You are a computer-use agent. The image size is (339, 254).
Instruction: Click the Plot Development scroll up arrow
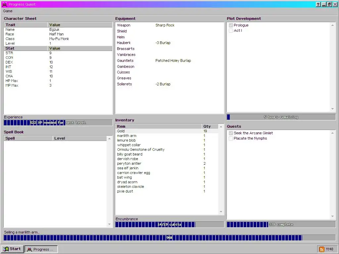[x=332, y=25]
